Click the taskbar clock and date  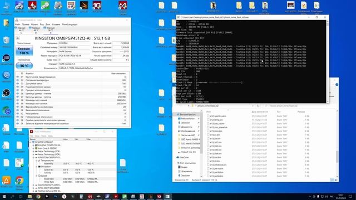pyautogui.click(x=341, y=196)
